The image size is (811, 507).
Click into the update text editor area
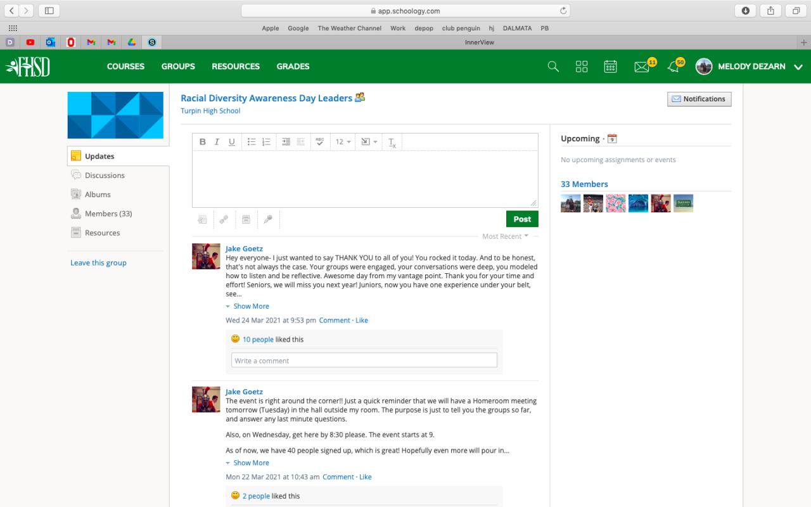(x=365, y=179)
